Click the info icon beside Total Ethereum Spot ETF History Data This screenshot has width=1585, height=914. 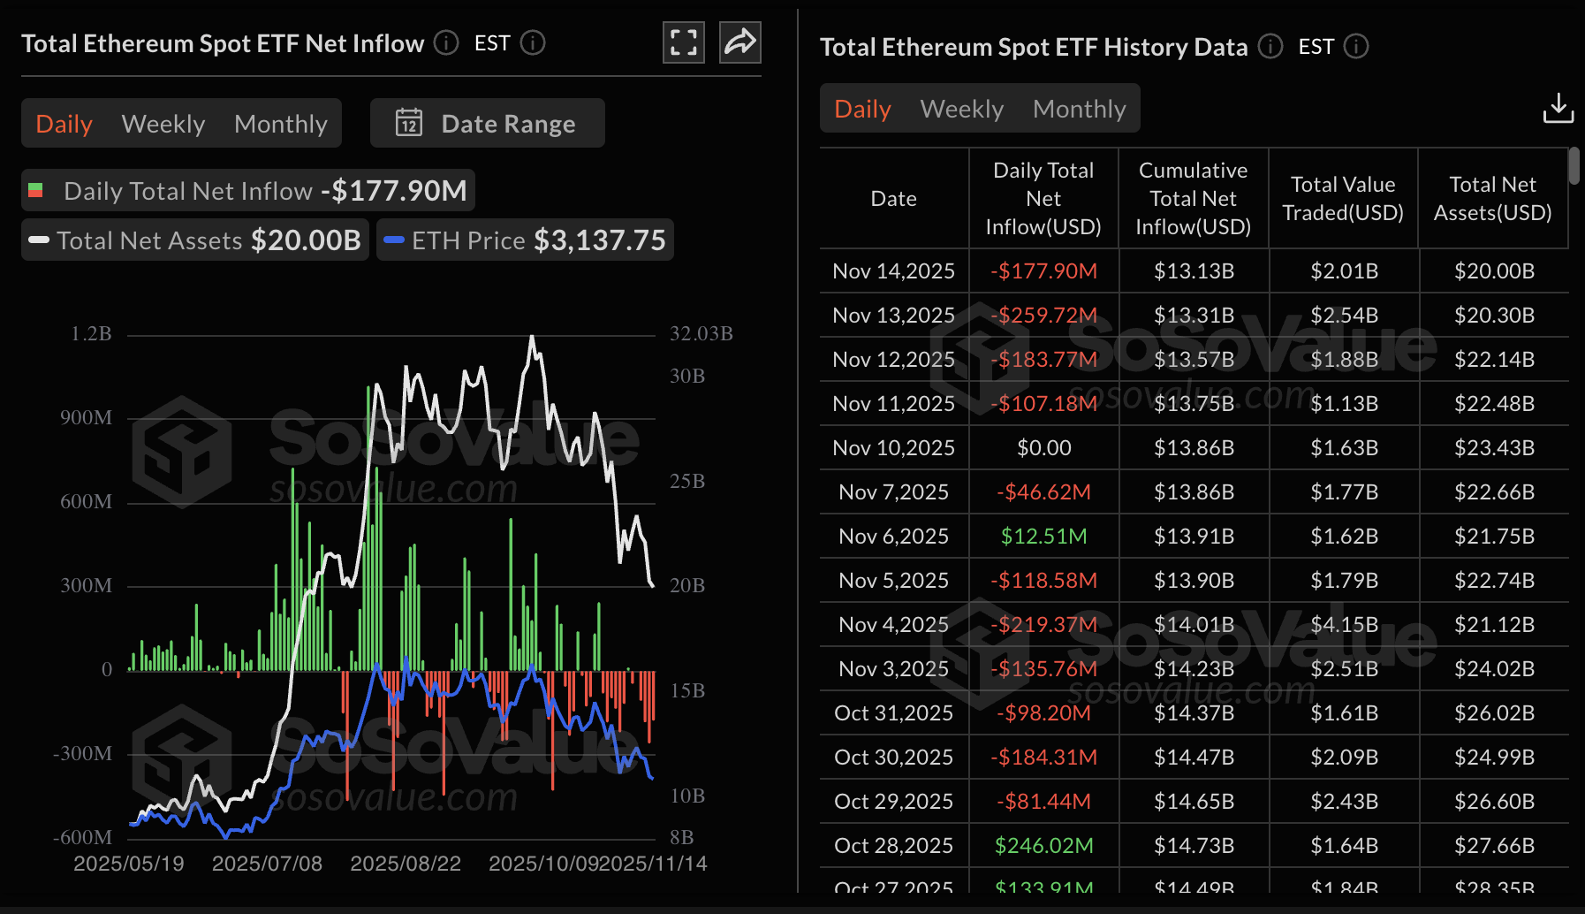point(1270,47)
